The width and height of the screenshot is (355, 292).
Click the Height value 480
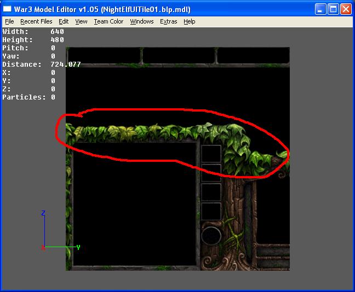click(x=57, y=40)
